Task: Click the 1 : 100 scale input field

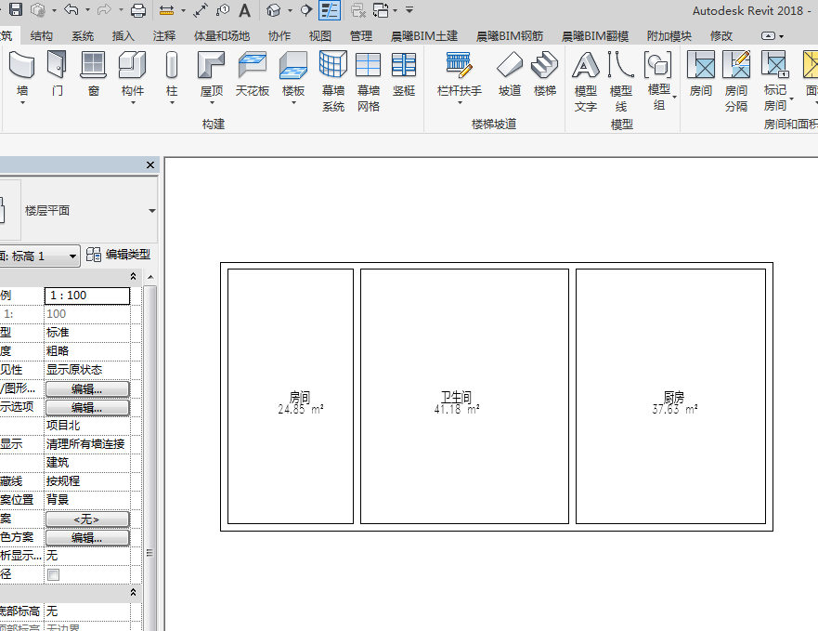Action: pyautogui.click(x=87, y=296)
